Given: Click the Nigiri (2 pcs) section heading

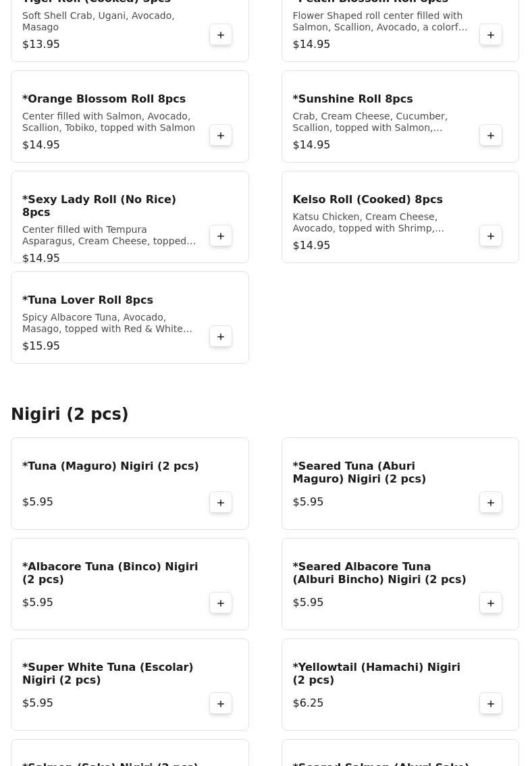Looking at the screenshot, I should pyautogui.click(x=70, y=414).
